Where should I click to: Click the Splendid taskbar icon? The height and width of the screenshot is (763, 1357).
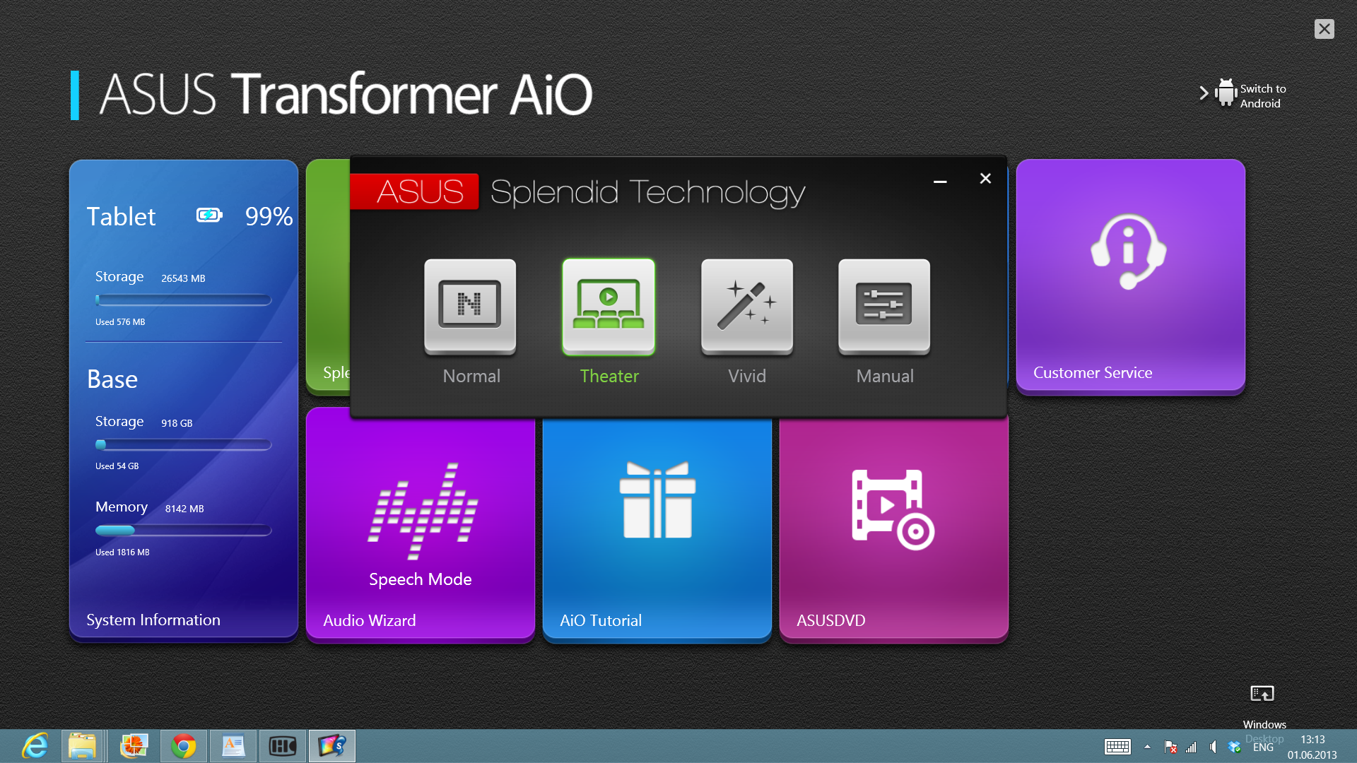(x=332, y=746)
